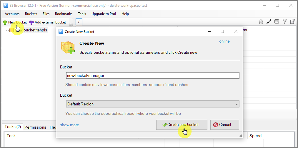Open the Tools menu
This screenshot has width=298, height=148.
[x=82, y=14]
